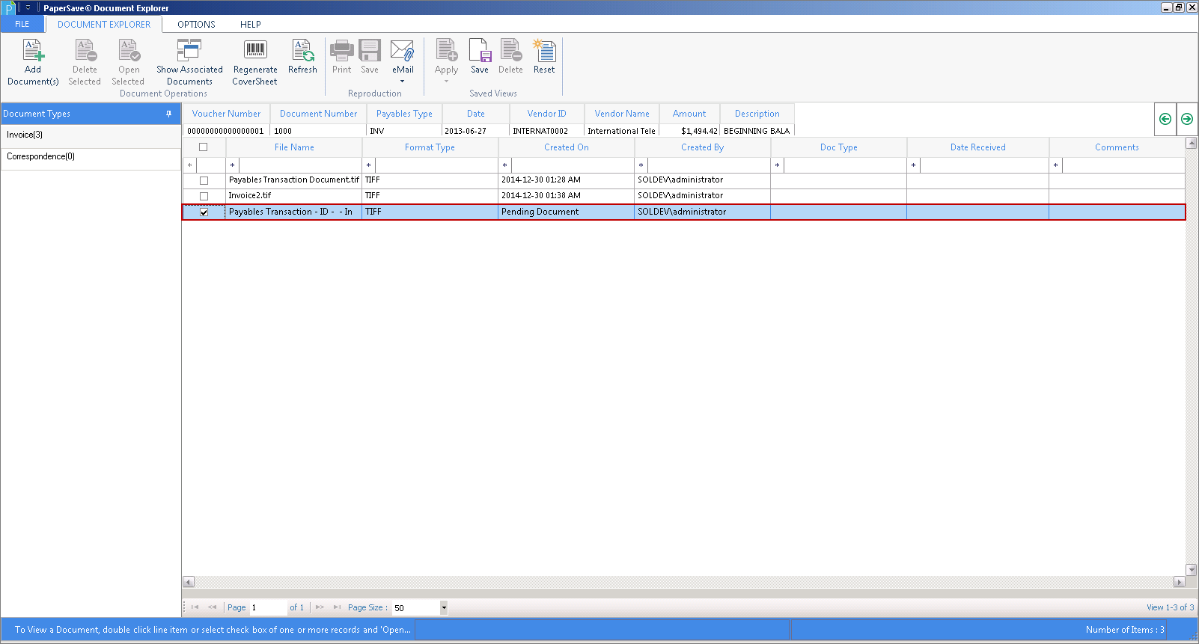
Task: Click the File Name filter field
Action: coord(300,165)
